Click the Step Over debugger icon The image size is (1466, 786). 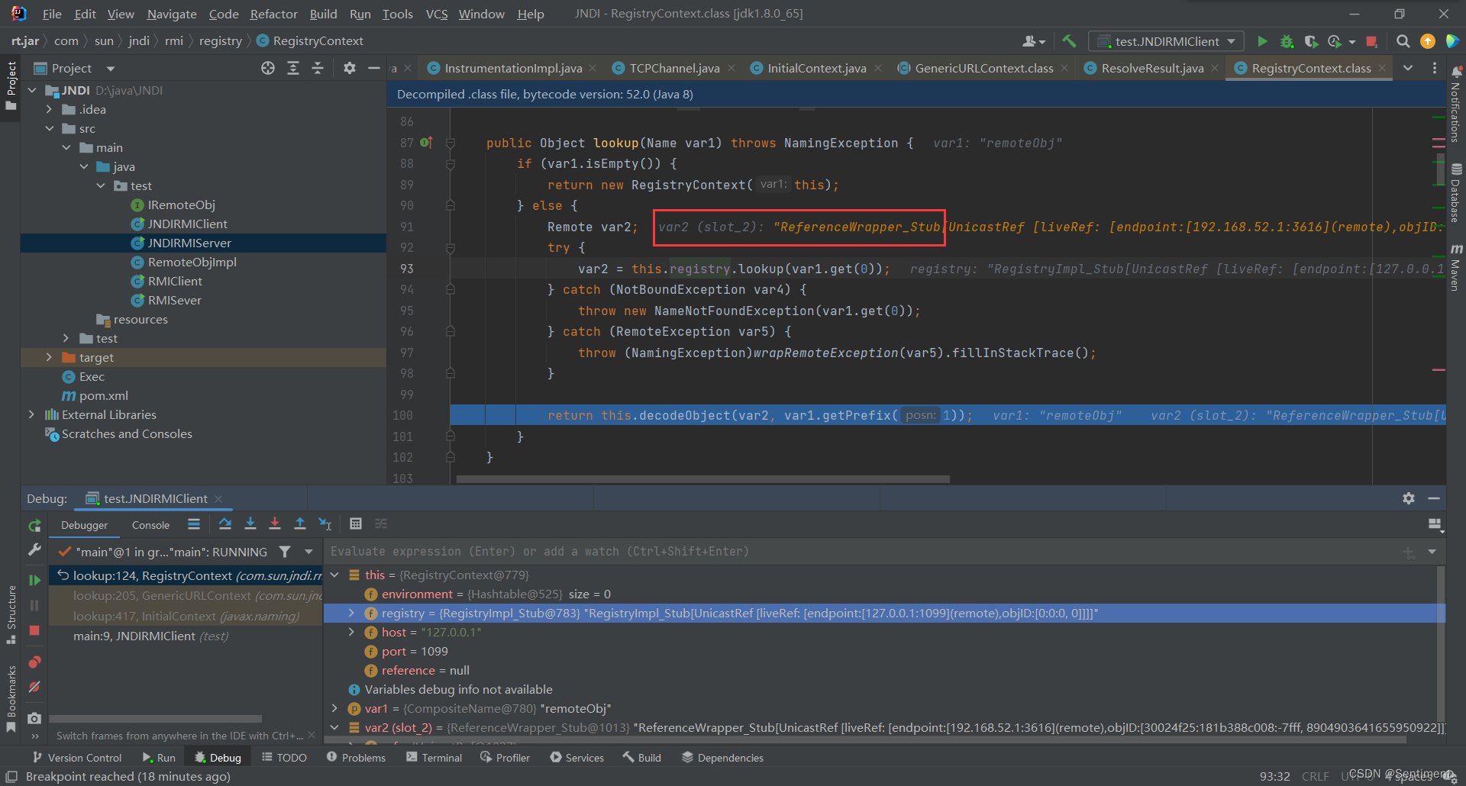click(224, 523)
